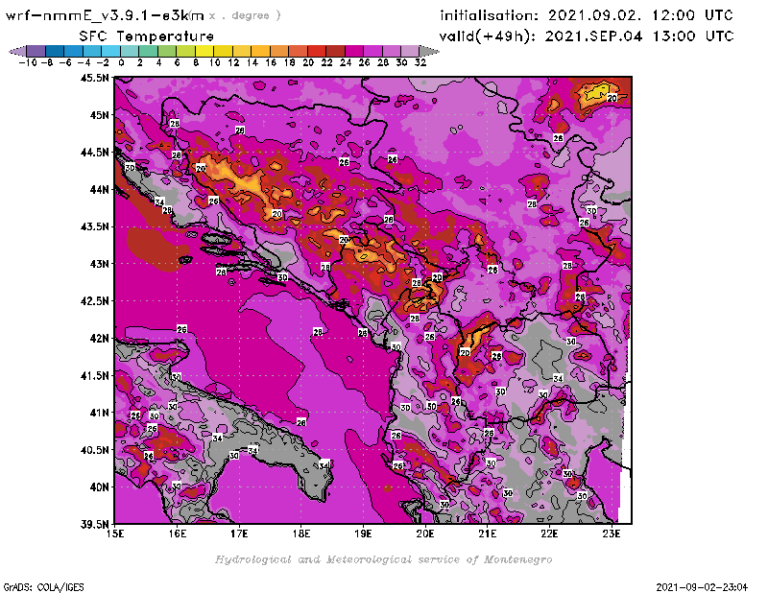Click the '43.5N' latitude axis label
The image size is (768, 593).
[94, 226]
